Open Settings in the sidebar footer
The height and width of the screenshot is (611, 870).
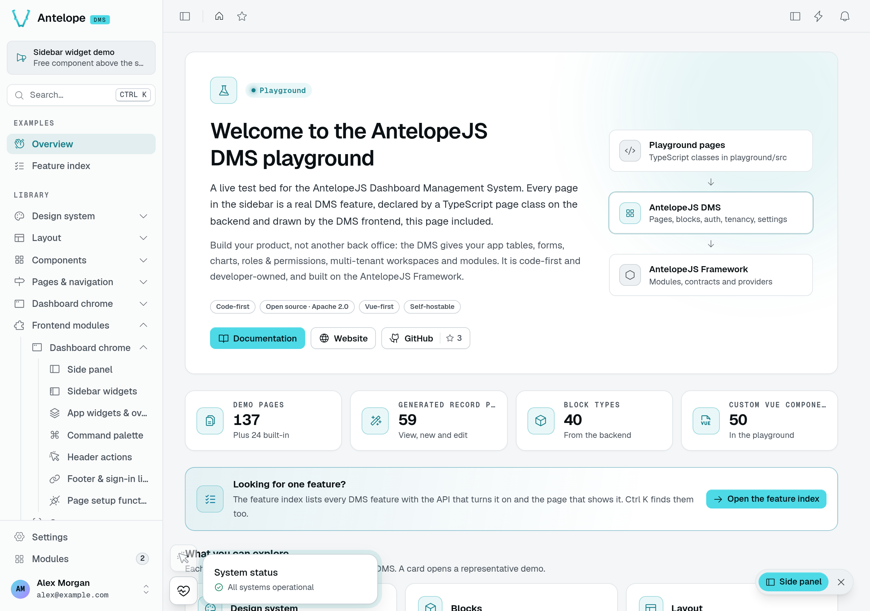(x=81, y=537)
